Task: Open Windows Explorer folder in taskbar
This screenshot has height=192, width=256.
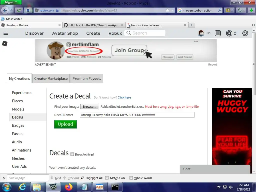Action: (37, 187)
